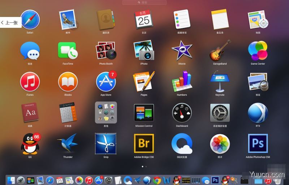This screenshot has height=185, width=289.
Task: Open the Numbers app
Action: pos(182,81)
